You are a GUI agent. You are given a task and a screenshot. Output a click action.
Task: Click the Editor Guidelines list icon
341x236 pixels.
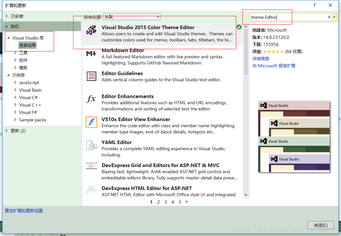pyautogui.click(x=92, y=76)
